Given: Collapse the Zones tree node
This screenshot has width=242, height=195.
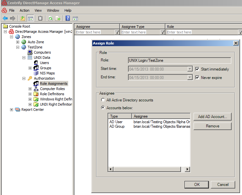Looking at the screenshot, I should pos(12,37).
